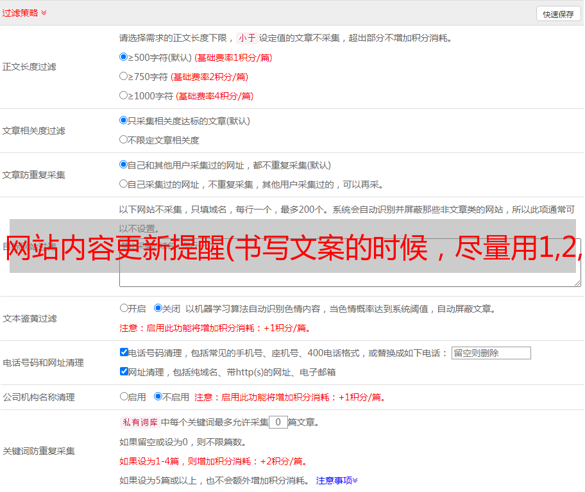
Task: Click the 电话号码和网址清理 row label
Action: tap(43, 363)
